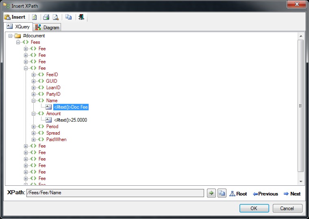Viewport: 309px width, 219px height.
Task: Click copy XPath icon next to the field
Action: click(222, 193)
